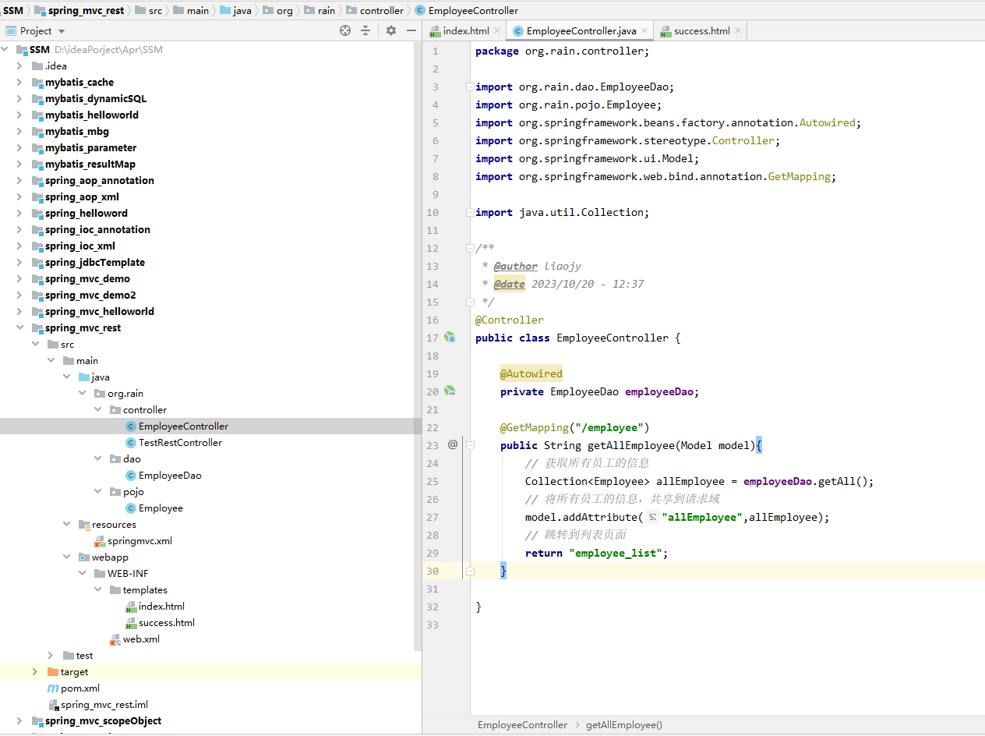Click the @Controller annotation

pyautogui.click(x=510, y=320)
